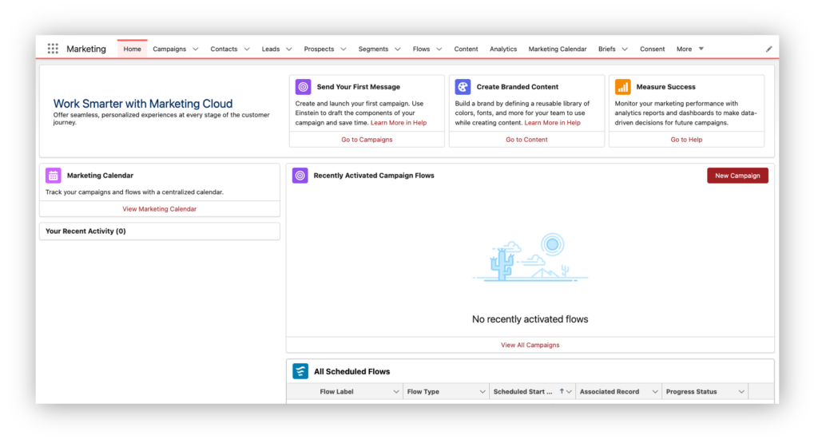Open Associated Record column menu chevron
818x443 pixels.
tap(655, 392)
